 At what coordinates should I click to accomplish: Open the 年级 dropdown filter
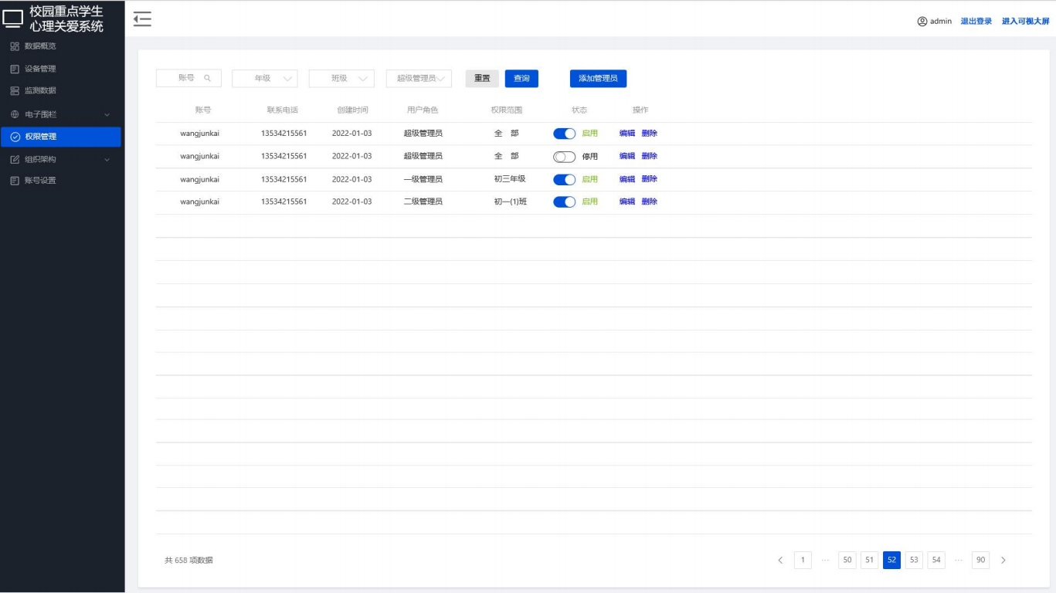tap(264, 79)
